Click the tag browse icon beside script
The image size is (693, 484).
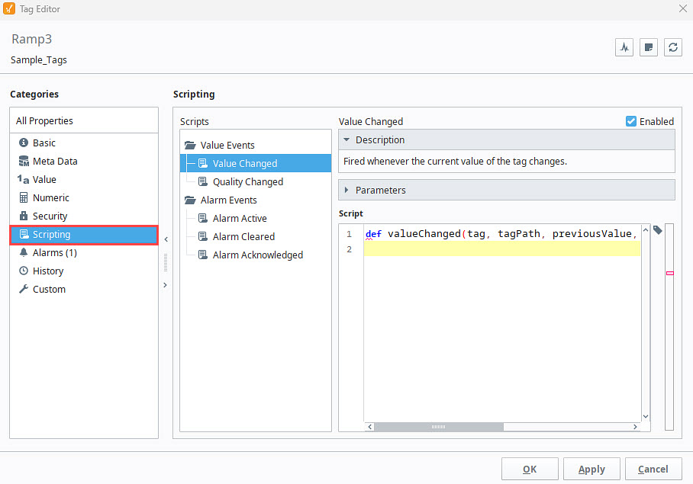coord(658,230)
